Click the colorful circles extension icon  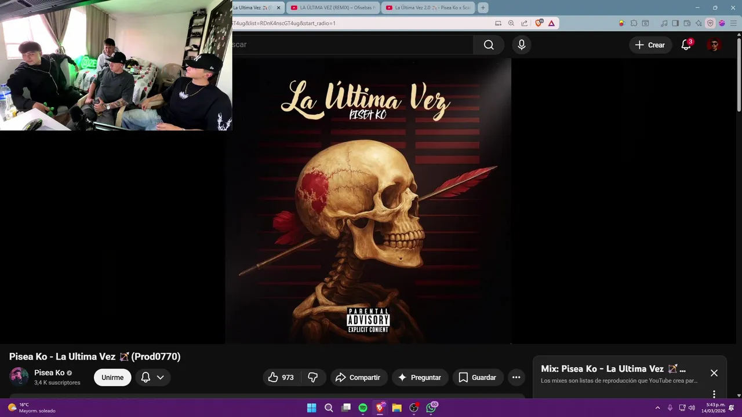pos(621,23)
